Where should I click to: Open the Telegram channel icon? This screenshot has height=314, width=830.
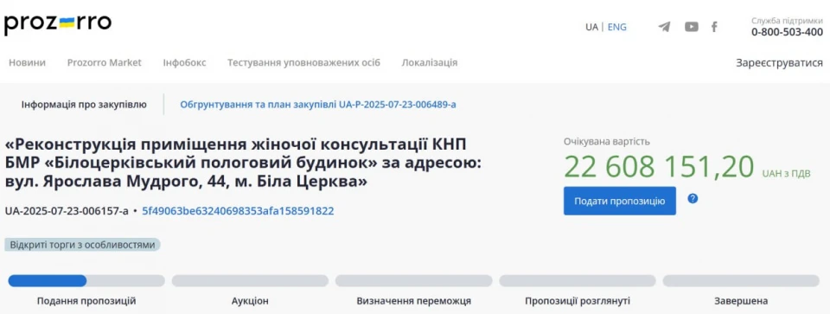point(664,27)
